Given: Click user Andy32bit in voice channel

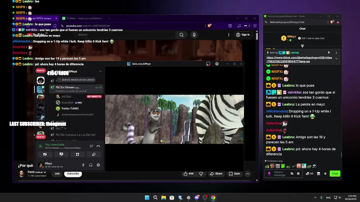Looking at the screenshot, I should pos(67,103).
